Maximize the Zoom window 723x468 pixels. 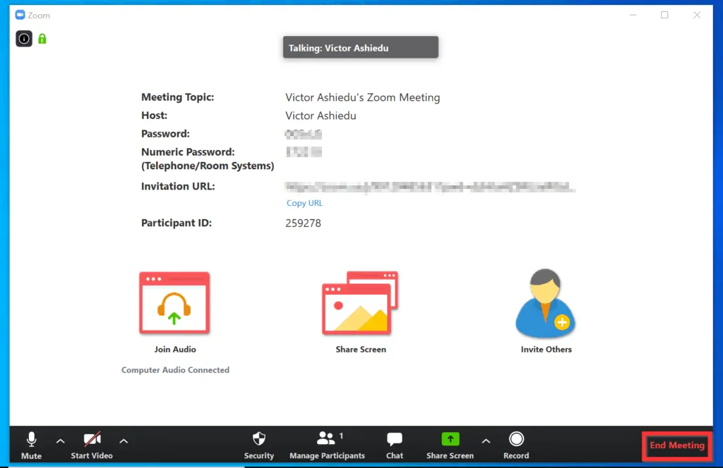(664, 15)
